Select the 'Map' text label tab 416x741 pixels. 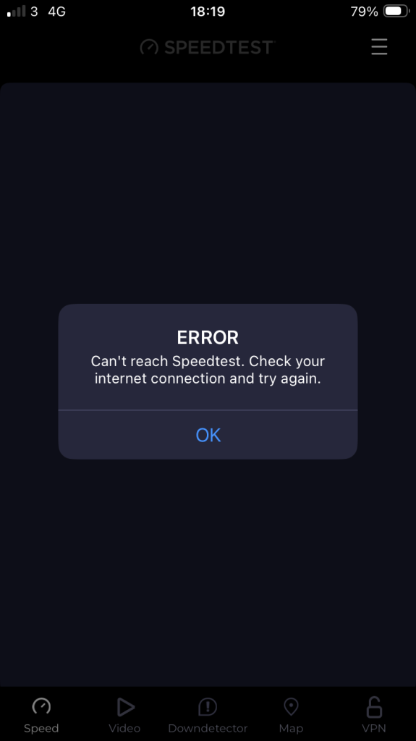click(x=291, y=729)
